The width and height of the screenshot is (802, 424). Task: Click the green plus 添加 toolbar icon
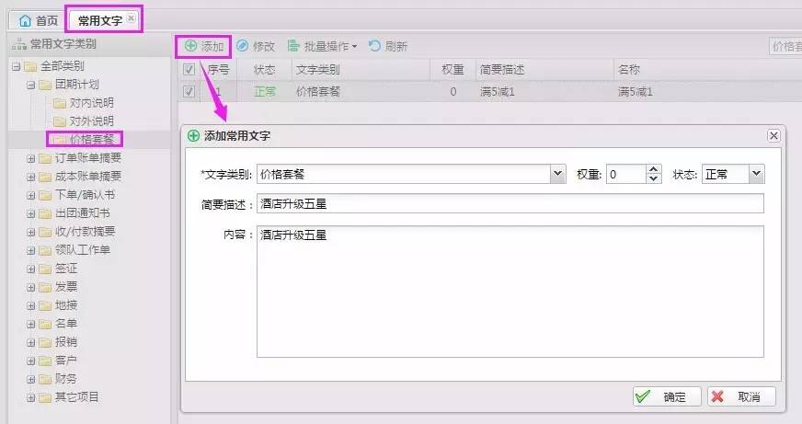point(190,46)
